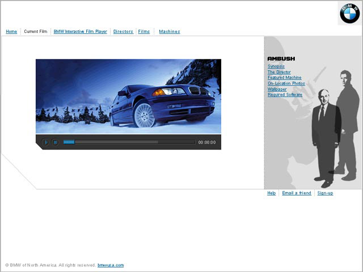The image size is (363, 272).
Task: Click the BMW car video preview
Action: click(129, 96)
